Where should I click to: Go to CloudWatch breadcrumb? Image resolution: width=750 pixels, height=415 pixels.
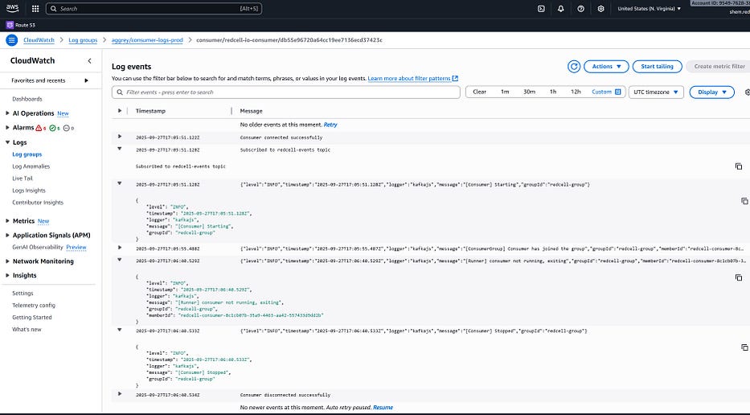point(39,40)
